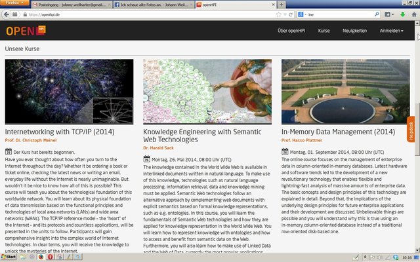Screen dimensions: 420x262
Task: Click the Firefox taskbar icon
Action: coord(41,257)
